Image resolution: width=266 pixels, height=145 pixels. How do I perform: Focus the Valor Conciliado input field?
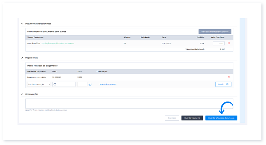(218, 43)
